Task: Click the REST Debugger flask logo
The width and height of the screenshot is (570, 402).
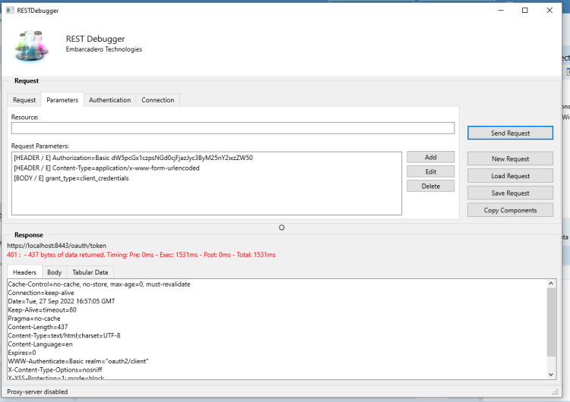Action: (32, 46)
